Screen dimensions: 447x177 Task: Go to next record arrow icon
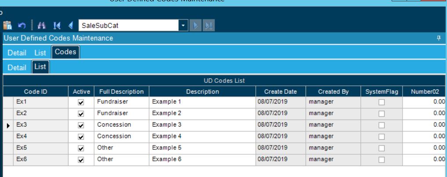[196, 25]
